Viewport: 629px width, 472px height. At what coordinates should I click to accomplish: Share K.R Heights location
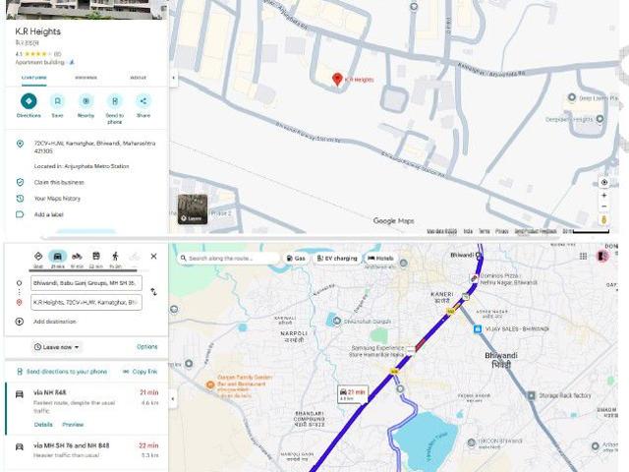143,101
